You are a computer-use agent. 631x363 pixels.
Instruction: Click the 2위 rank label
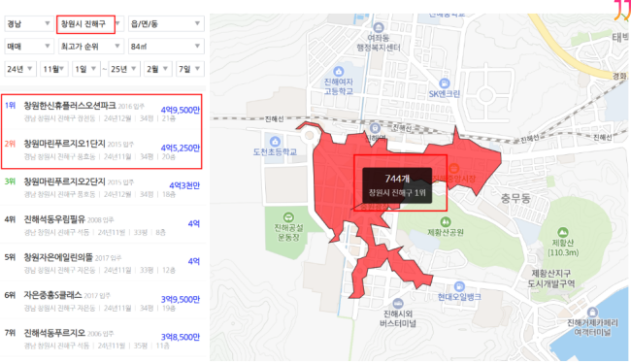pos(11,144)
